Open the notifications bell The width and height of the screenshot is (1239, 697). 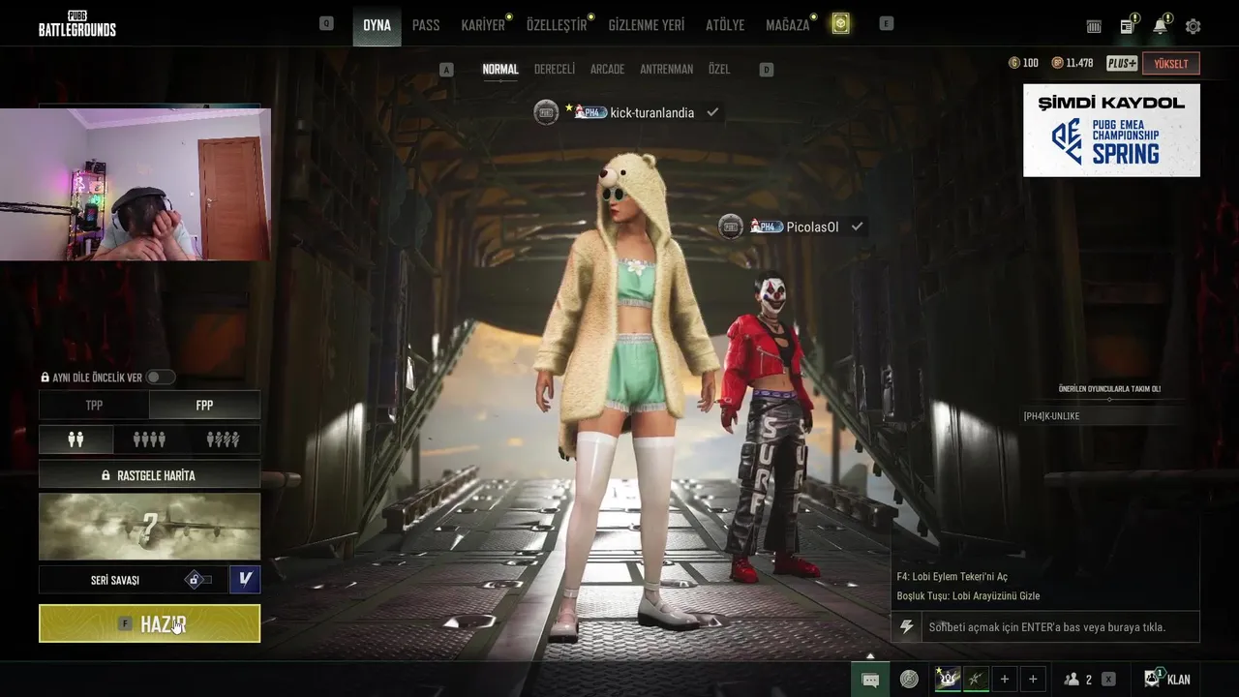click(x=1160, y=26)
